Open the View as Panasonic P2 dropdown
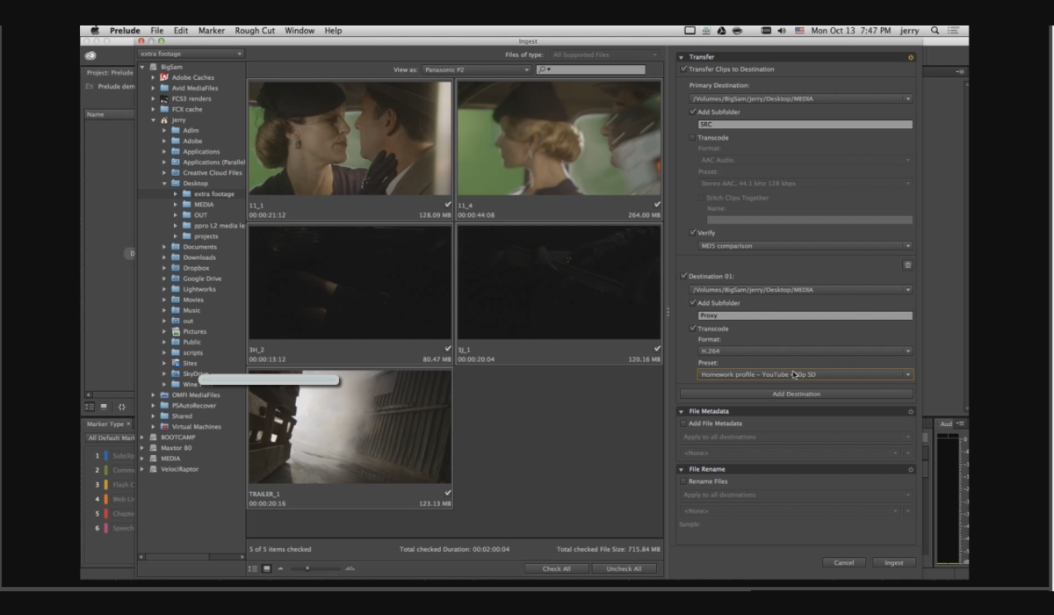Image resolution: width=1054 pixels, height=615 pixels. pos(476,69)
